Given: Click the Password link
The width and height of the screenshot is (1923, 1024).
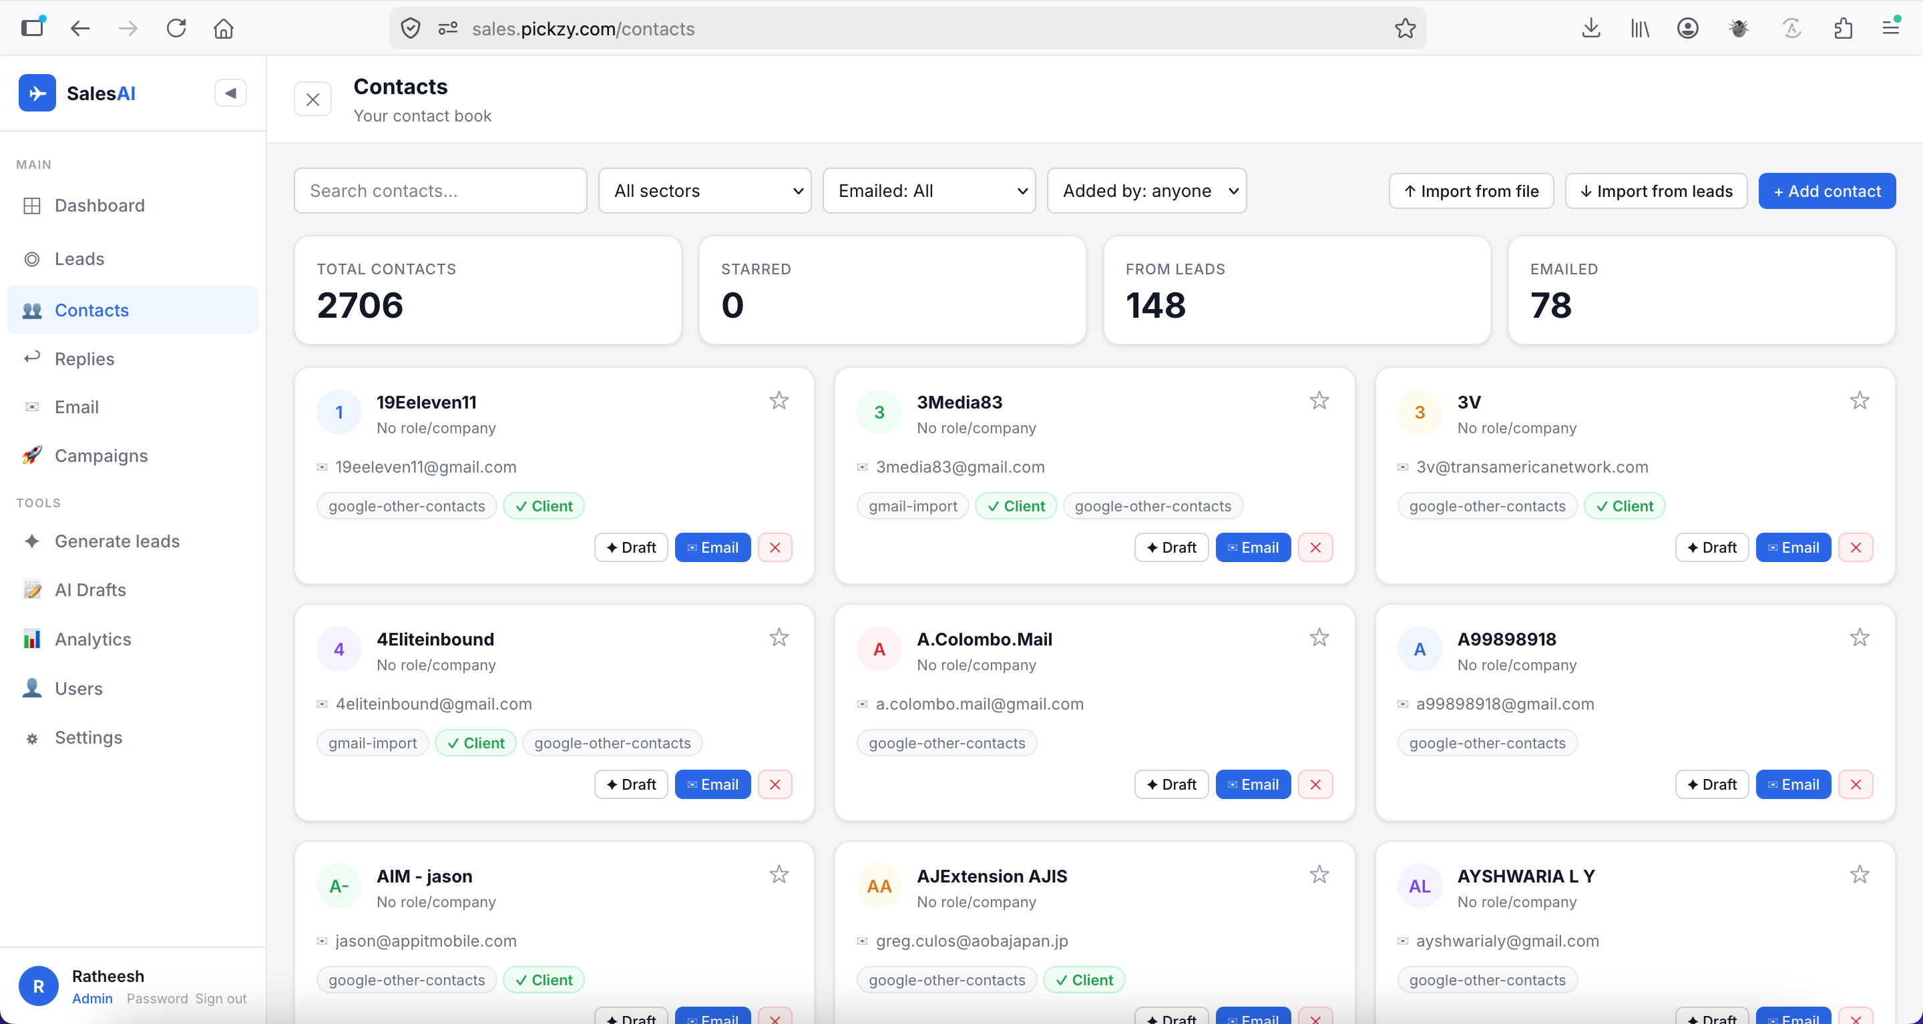Looking at the screenshot, I should (x=157, y=999).
